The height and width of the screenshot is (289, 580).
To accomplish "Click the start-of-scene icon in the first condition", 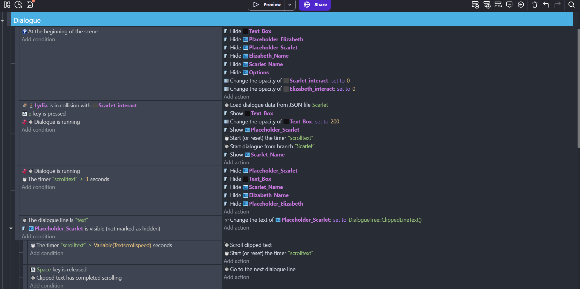I will [x=25, y=32].
